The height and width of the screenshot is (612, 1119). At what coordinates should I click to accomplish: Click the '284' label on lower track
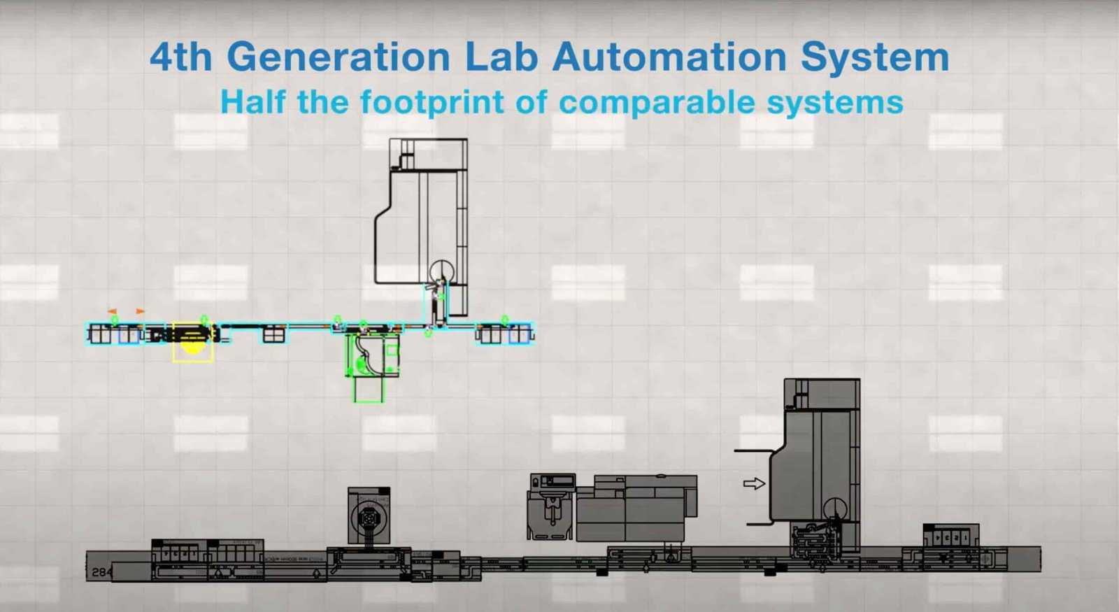(x=101, y=571)
